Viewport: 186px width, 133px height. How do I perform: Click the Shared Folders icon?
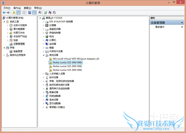[11, 33]
